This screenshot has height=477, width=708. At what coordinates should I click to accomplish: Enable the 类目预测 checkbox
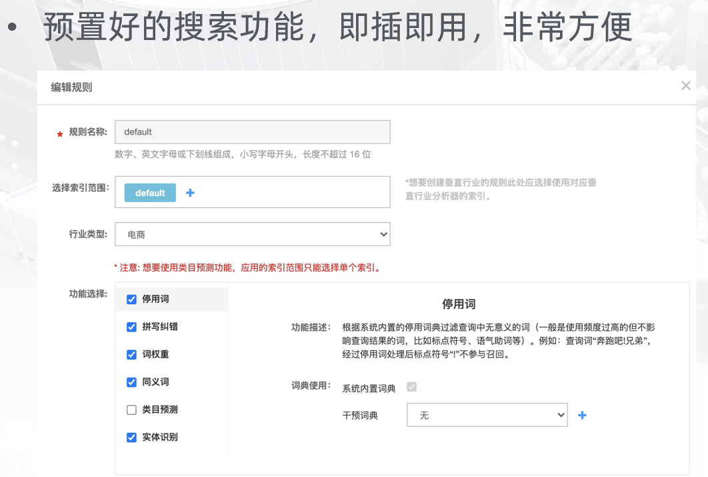tap(131, 410)
